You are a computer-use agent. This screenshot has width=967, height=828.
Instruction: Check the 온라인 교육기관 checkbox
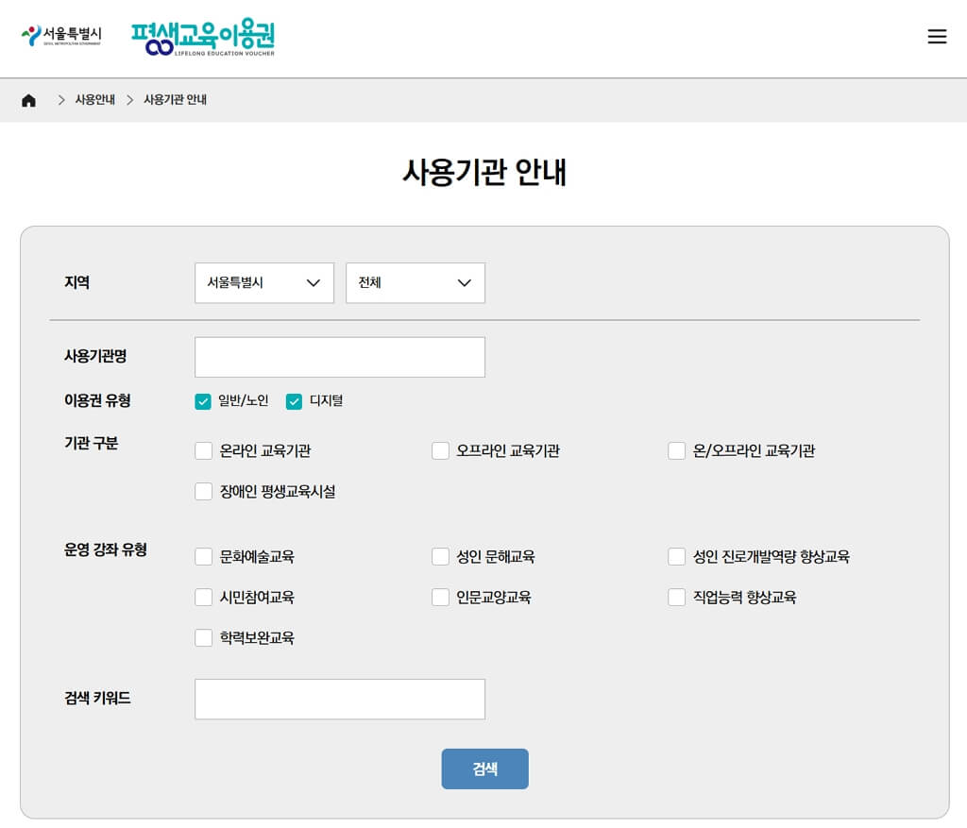(x=204, y=451)
